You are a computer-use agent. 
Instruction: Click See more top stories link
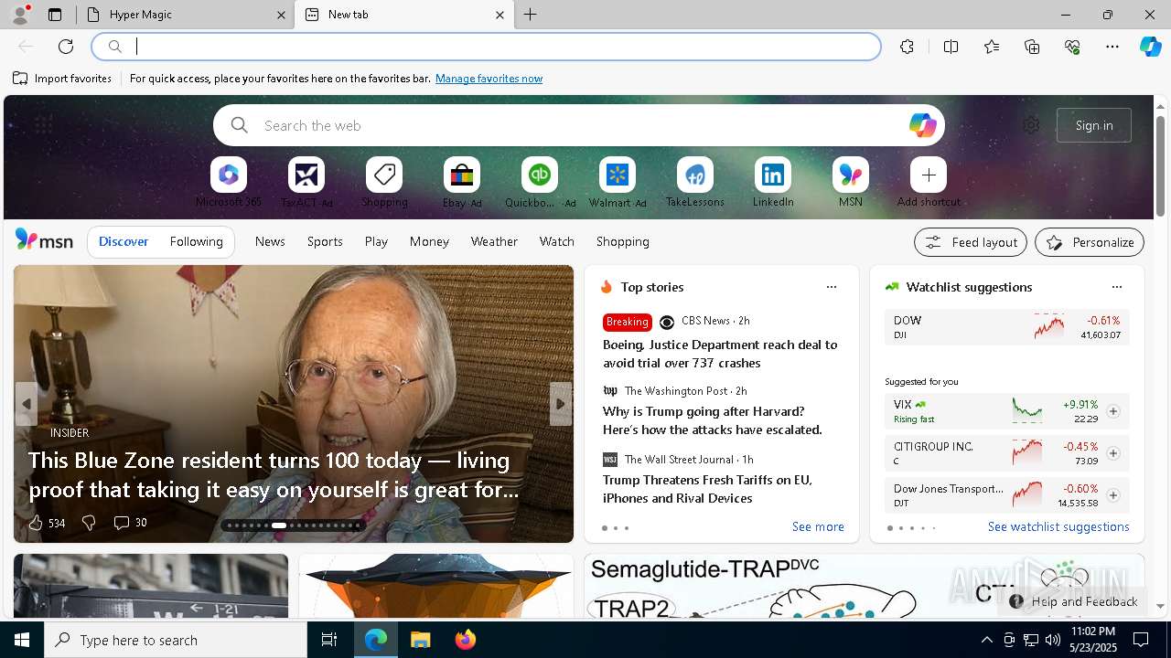(x=818, y=526)
